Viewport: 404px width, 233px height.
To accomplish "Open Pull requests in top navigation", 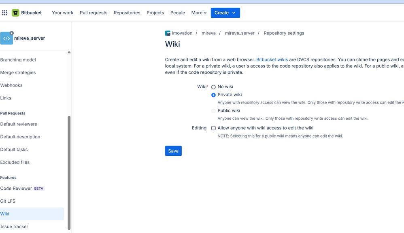I will [94, 13].
